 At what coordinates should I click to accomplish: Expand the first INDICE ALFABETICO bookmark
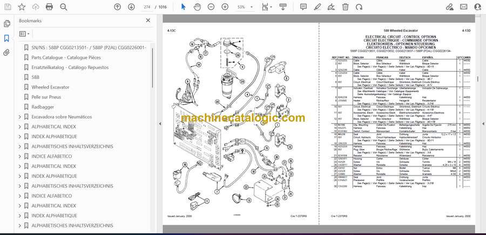pyautogui.click(x=20, y=156)
